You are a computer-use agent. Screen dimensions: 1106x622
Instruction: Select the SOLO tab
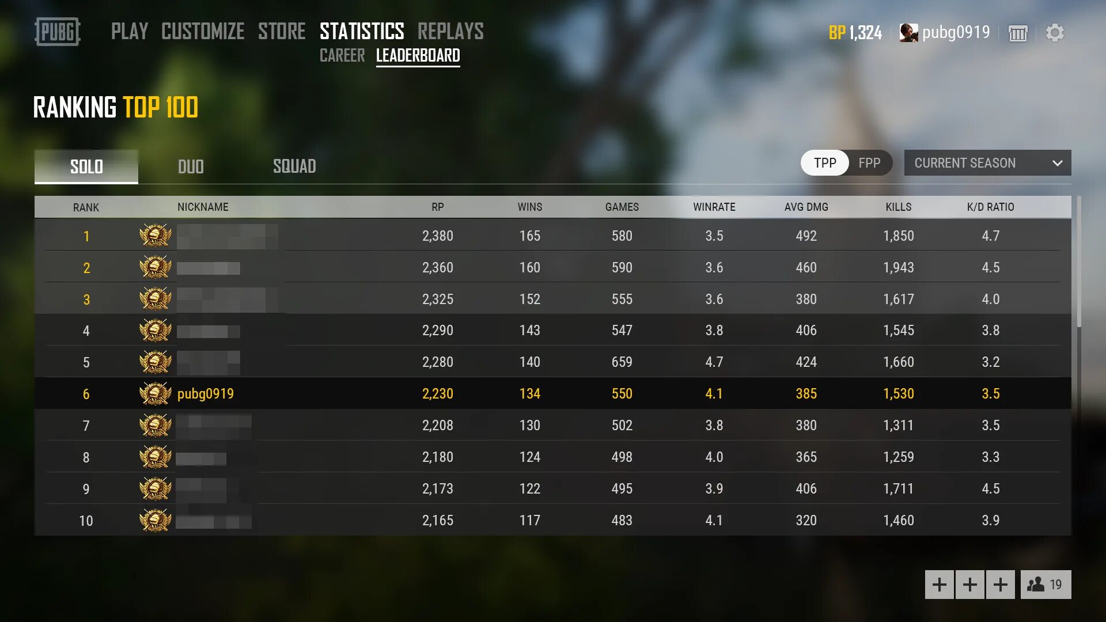(86, 166)
